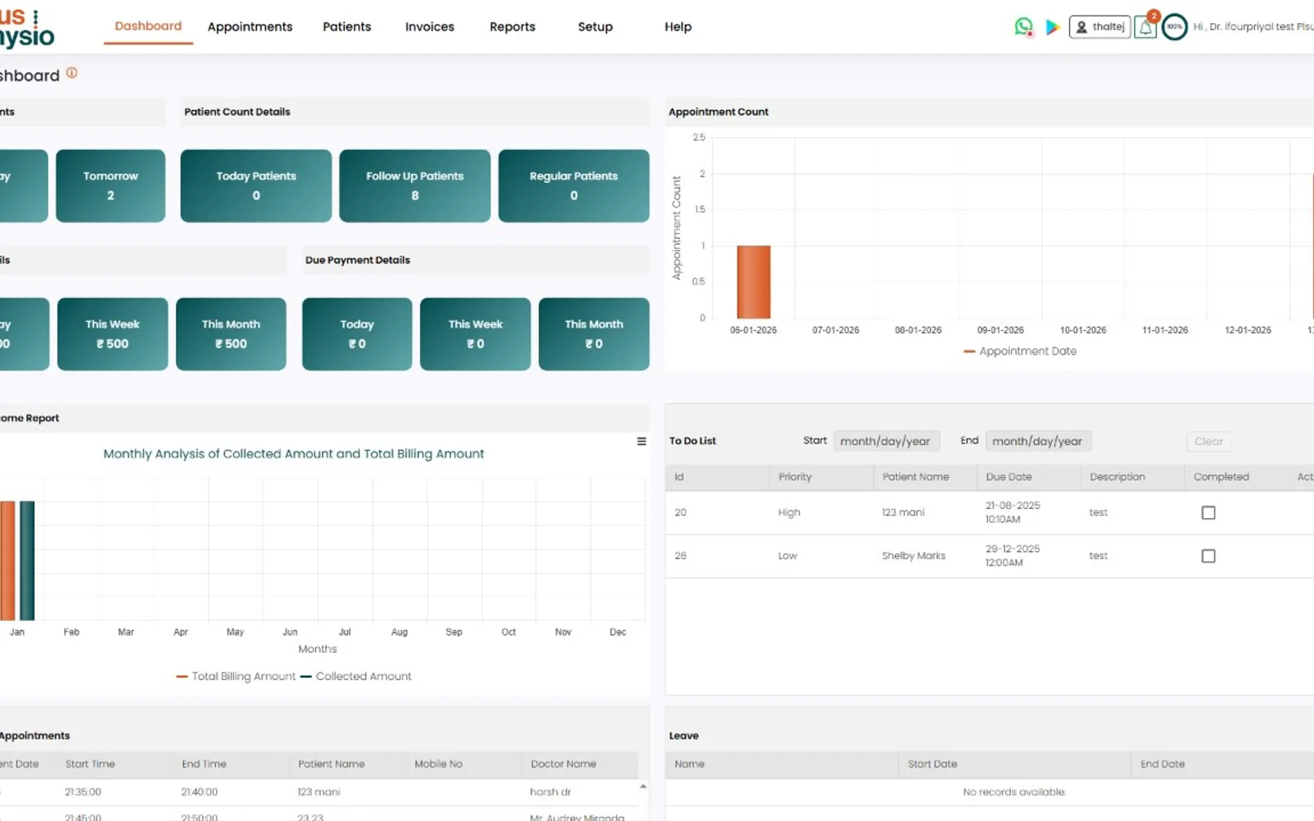This screenshot has width=1314, height=821.
Task: Open the Tomorrow appointments card
Action: 111,186
